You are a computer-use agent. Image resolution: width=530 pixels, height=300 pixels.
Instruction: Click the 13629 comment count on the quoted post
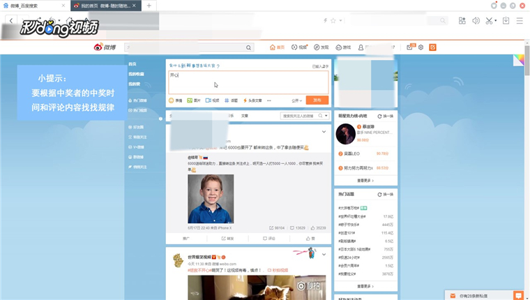click(x=298, y=228)
